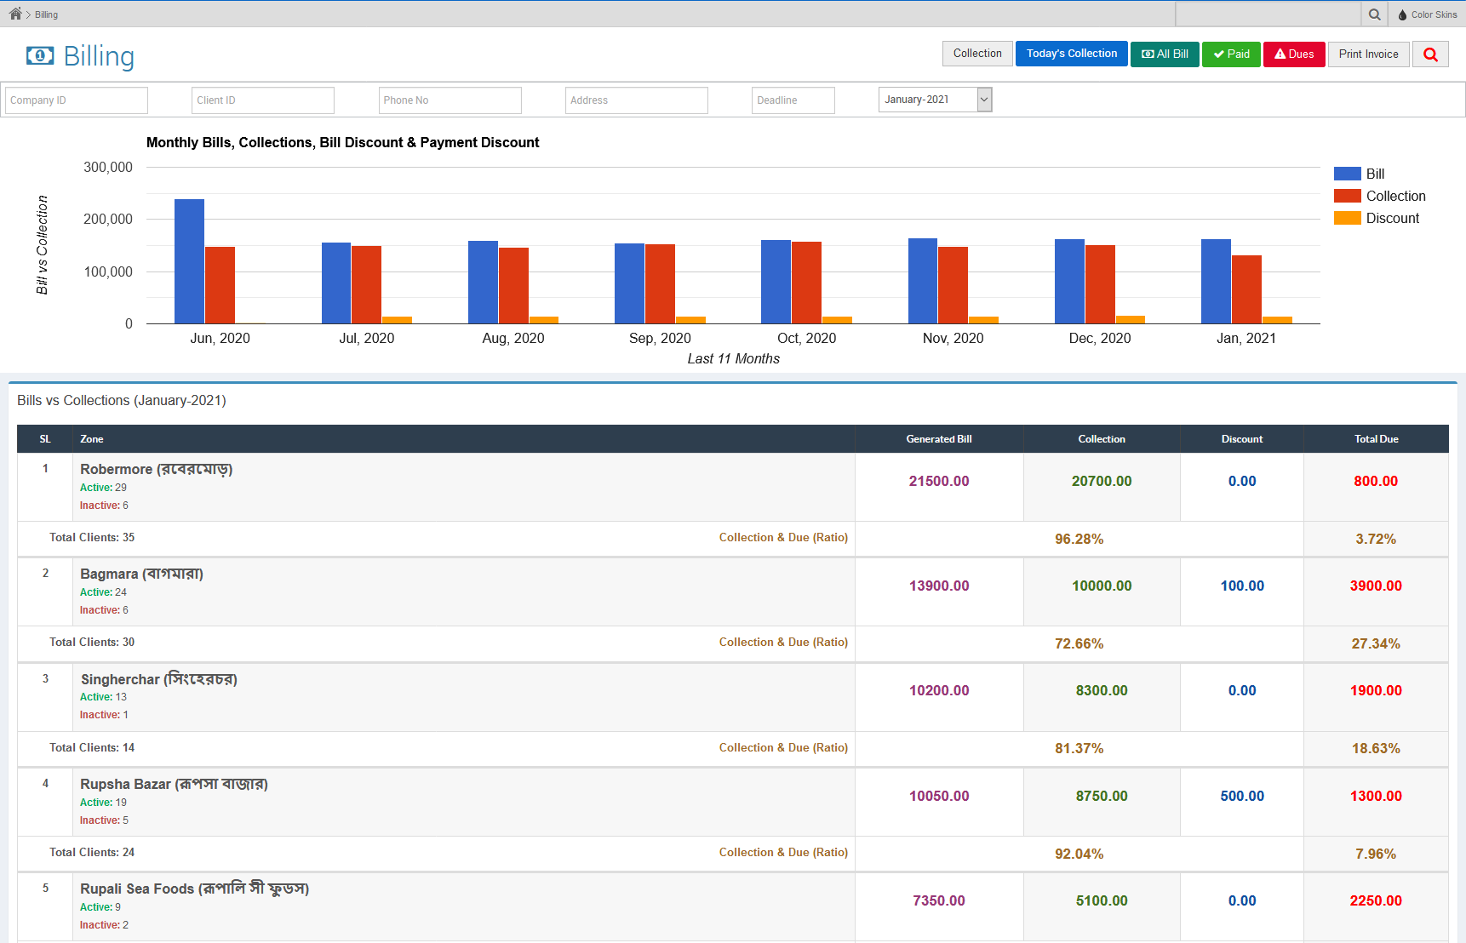Click Today's Collection button

click(x=1071, y=54)
